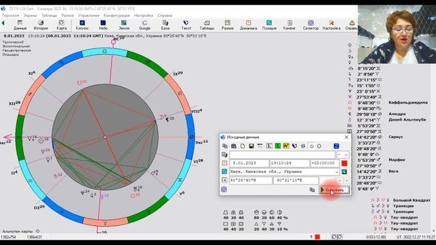Open the История toolbar button

click(x=41, y=25)
